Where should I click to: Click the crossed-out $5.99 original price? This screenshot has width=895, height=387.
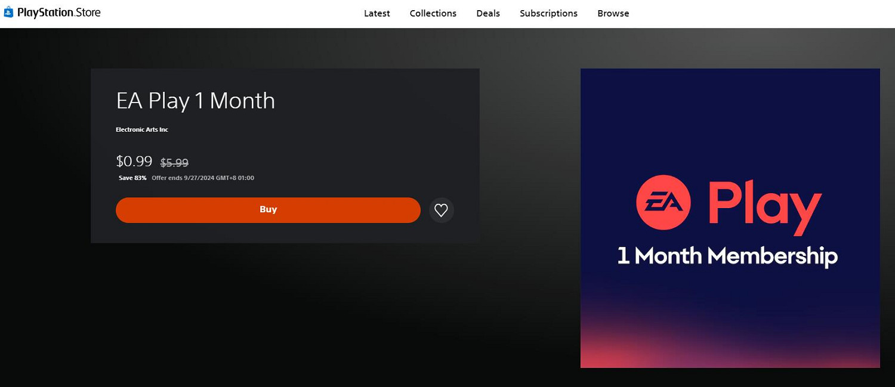click(x=174, y=162)
